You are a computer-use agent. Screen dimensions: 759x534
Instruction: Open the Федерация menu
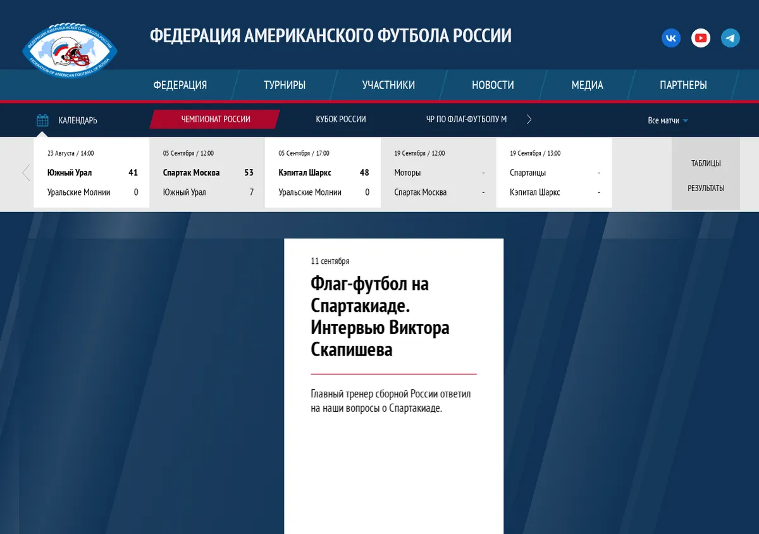coord(180,85)
